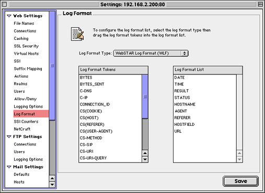Select the CS-METHOD token
Viewport: 265px width, 193px height.
click(91, 138)
